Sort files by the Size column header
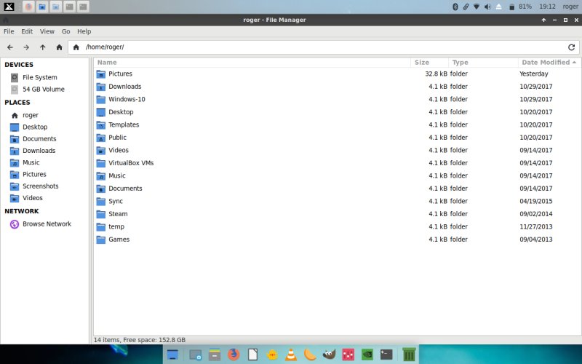This screenshot has width=582, height=364. [x=422, y=63]
